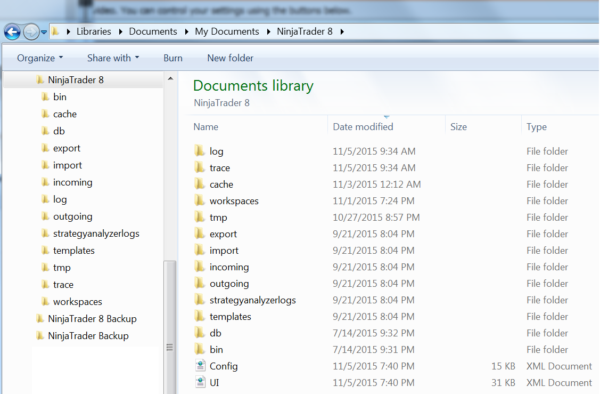The image size is (600, 394).
Task: Select the templates name in file list
Action: (231, 317)
